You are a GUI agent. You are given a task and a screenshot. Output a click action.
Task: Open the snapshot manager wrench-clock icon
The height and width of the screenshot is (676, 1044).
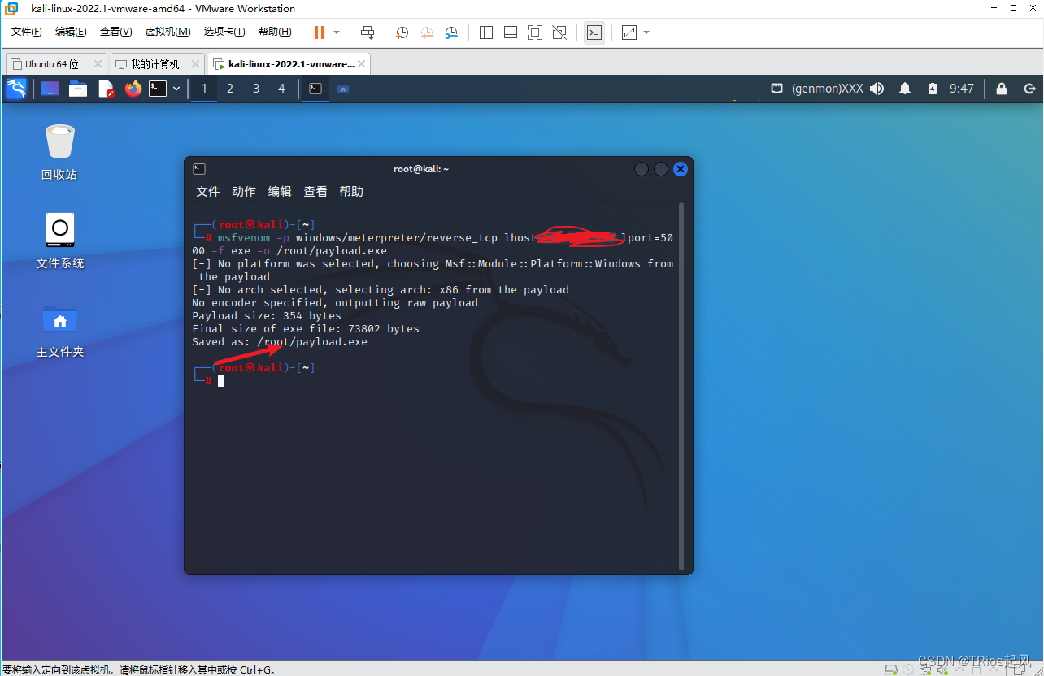(x=451, y=32)
